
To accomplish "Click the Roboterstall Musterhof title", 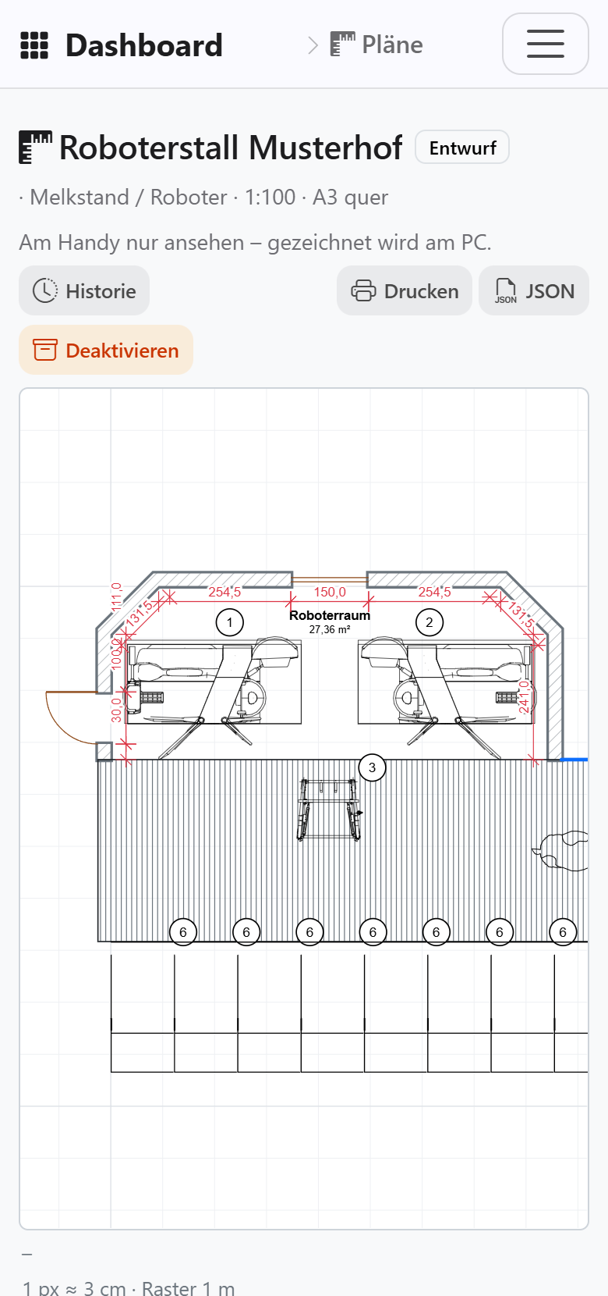I will click(x=231, y=148).
